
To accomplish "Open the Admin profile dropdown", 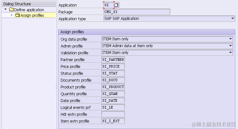I will click(230, 46).
